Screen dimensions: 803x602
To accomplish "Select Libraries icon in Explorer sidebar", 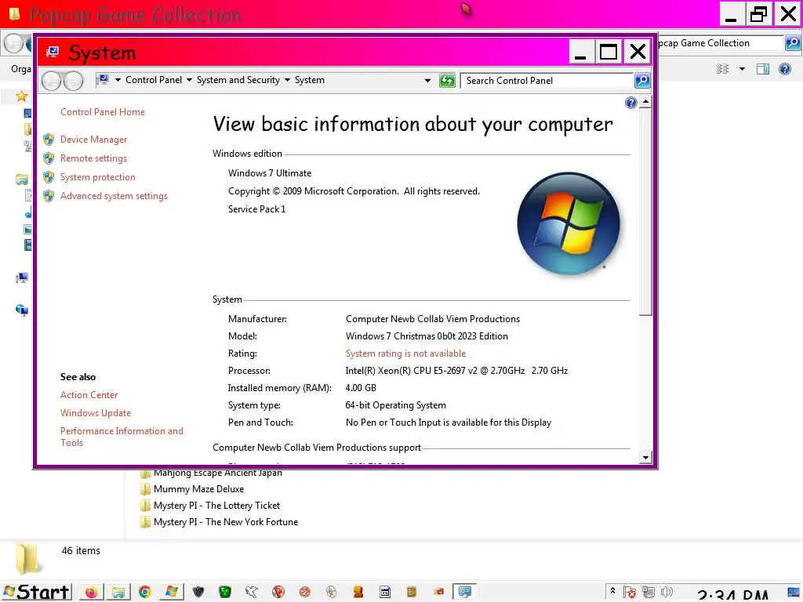I will [21, 180].
